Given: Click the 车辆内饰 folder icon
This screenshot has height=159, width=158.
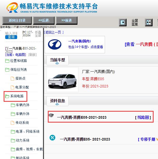Looking at the screenshot, I should 13,105.
